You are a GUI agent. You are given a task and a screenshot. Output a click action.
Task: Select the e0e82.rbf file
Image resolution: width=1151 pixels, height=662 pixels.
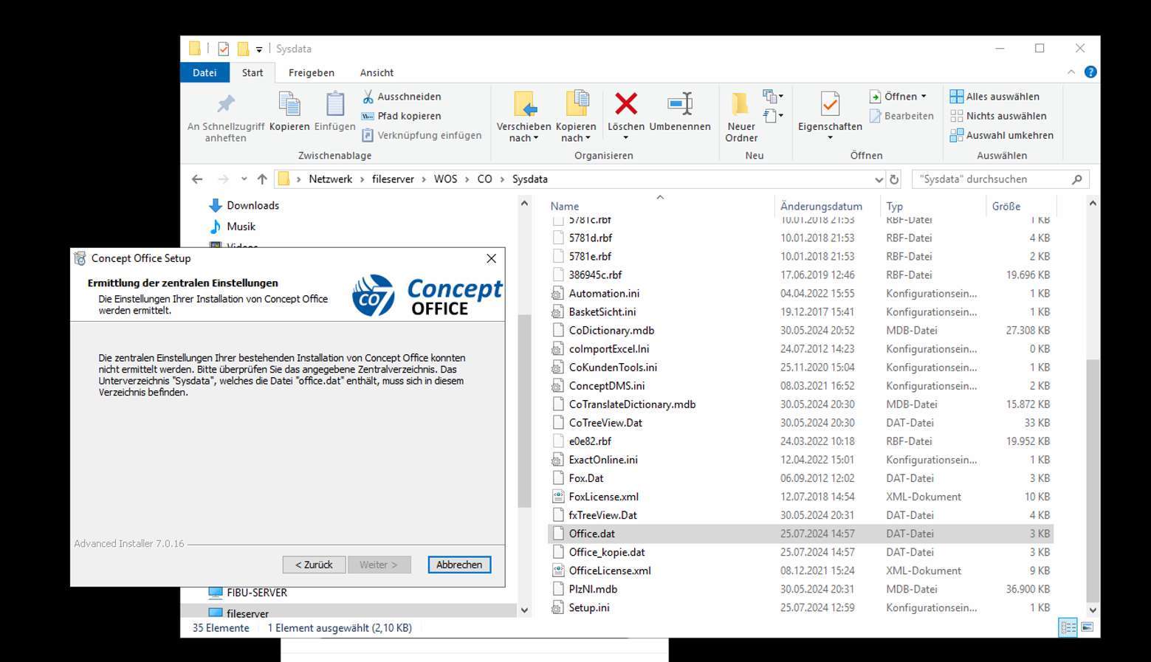click(x=590, y=441)
